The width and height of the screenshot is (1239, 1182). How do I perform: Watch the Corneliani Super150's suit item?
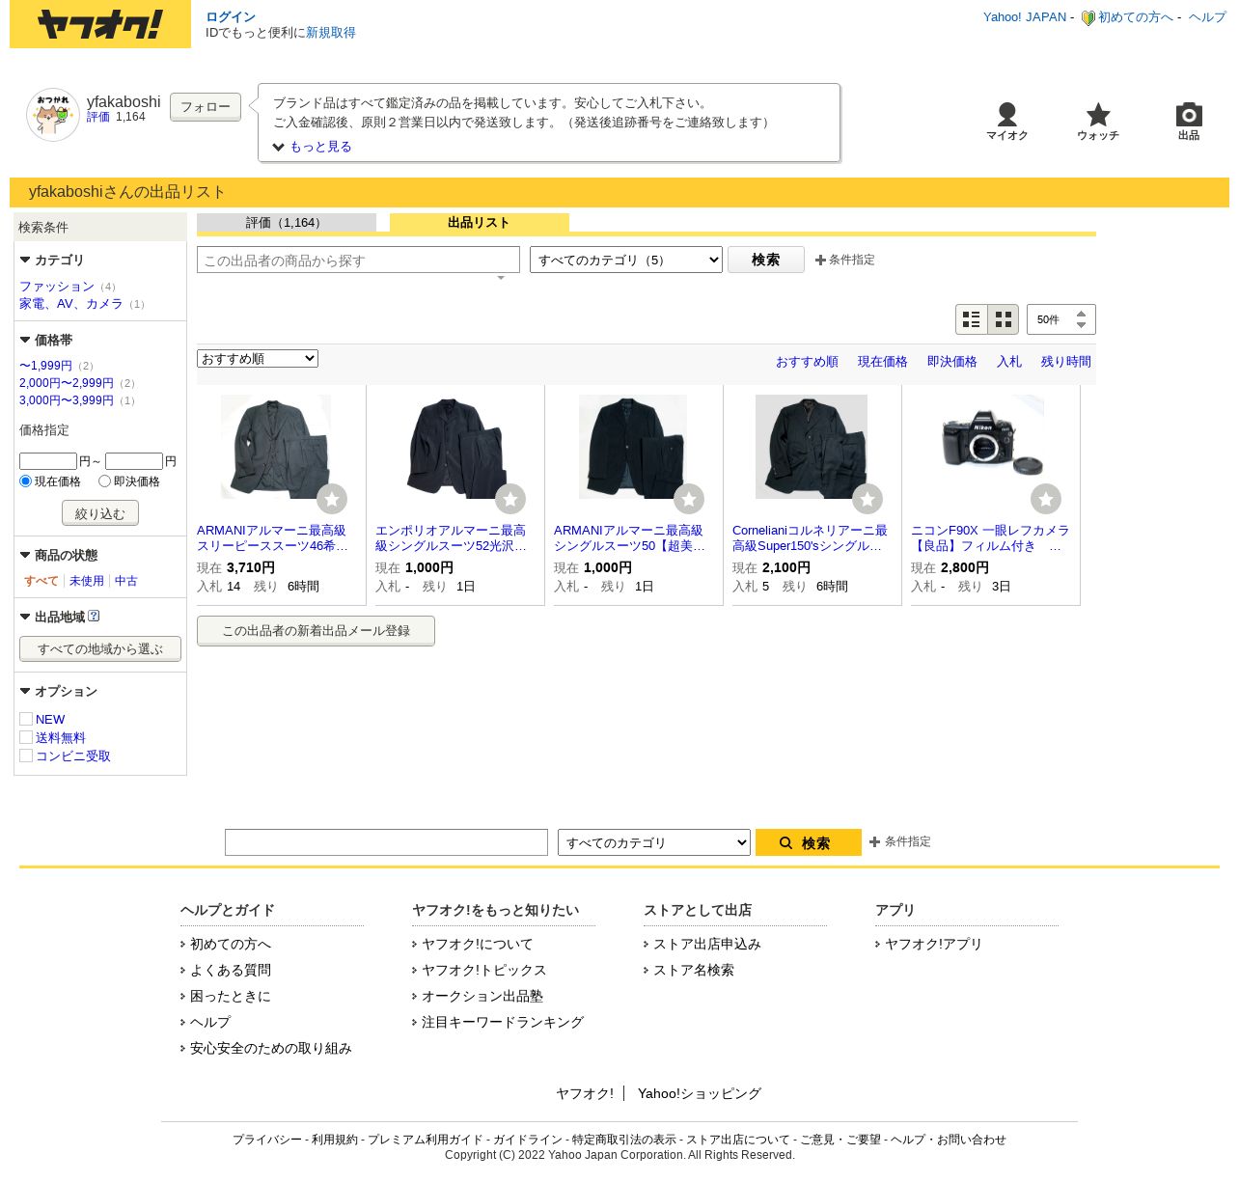coord(867,499)
